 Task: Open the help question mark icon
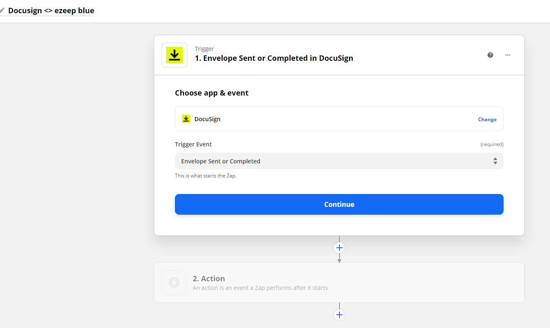(490, 55)
